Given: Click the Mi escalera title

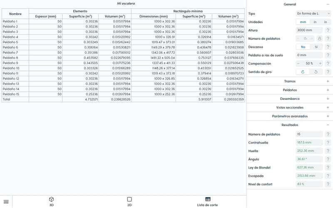Looking at the screenshot, I should pyautogui.click(x=126, y=3).
